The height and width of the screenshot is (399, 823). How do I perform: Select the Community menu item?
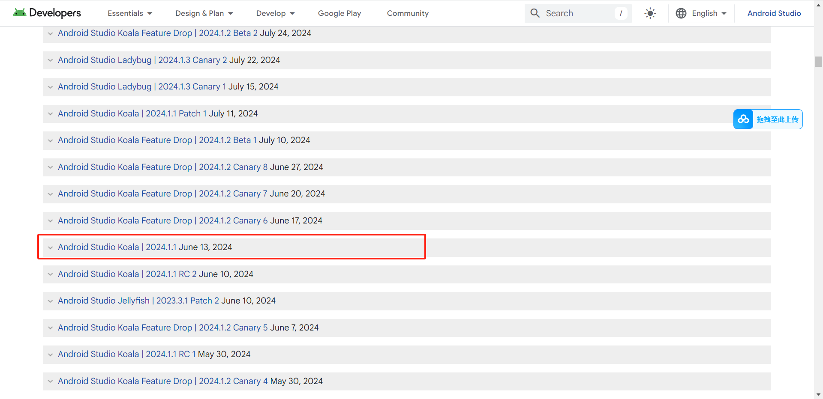pos(407,13)
